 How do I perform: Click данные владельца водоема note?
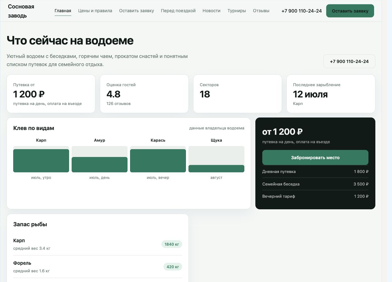(217, 128)
